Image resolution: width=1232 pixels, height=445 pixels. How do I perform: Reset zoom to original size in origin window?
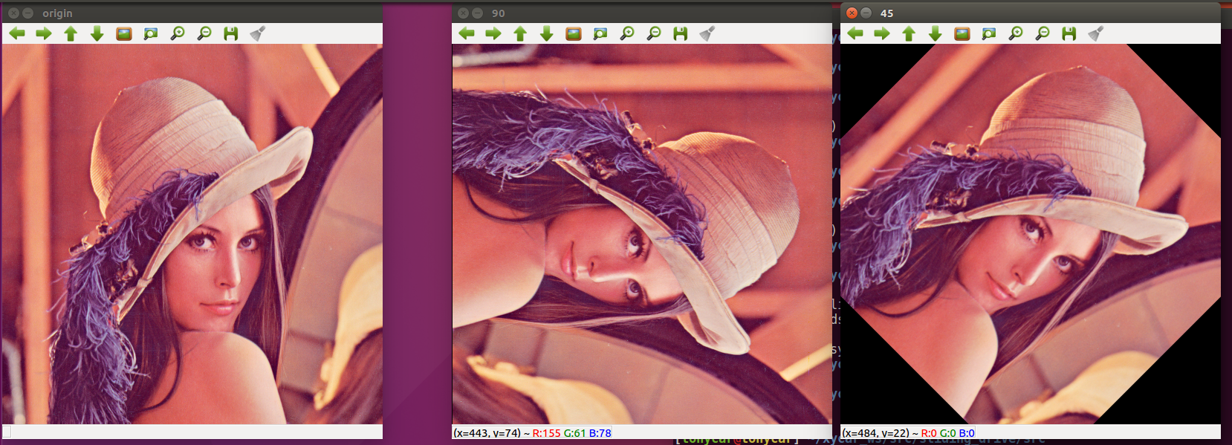tap(124, 33)
